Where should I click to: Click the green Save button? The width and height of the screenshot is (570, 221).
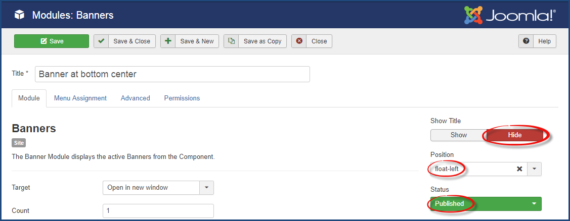[52, 41]
